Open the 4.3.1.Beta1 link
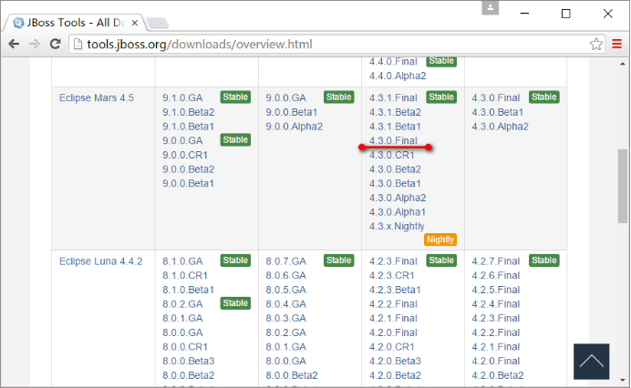This screenshot has height=388, width=631. coord(395,127)
